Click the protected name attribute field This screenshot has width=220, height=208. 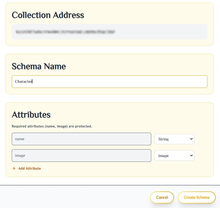81,139
